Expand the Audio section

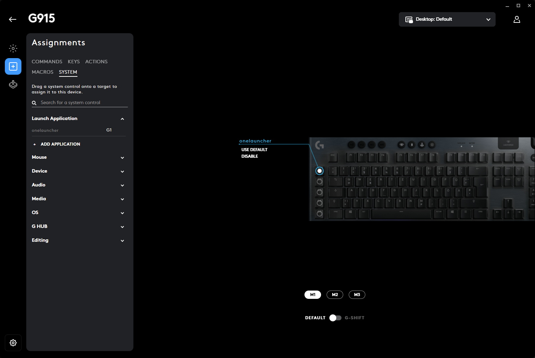(x=79, y=185)
